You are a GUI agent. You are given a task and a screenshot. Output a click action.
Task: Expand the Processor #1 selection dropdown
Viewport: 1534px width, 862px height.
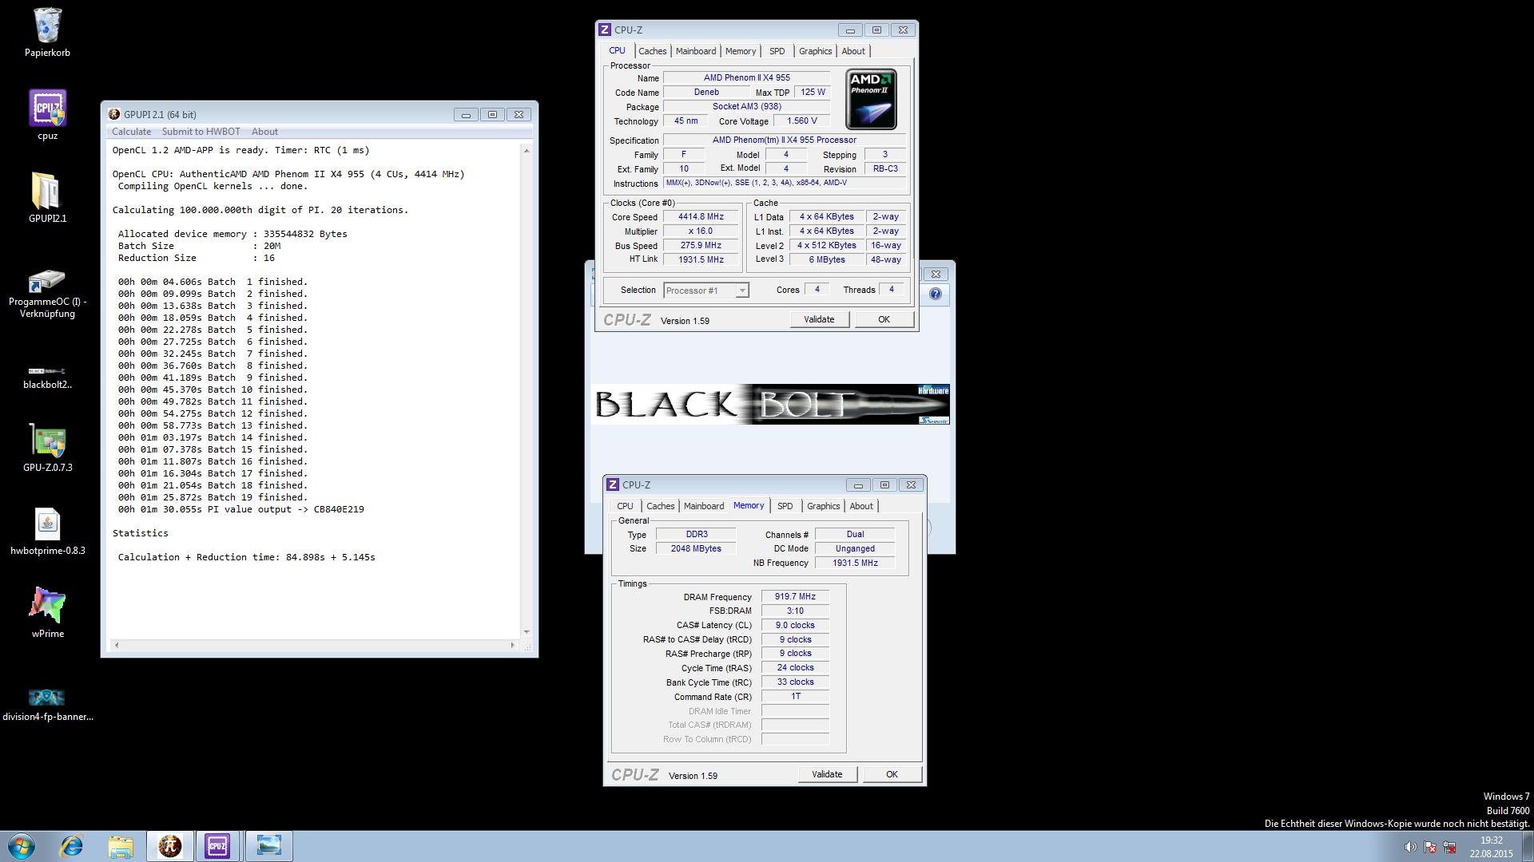tap(742, 291)
